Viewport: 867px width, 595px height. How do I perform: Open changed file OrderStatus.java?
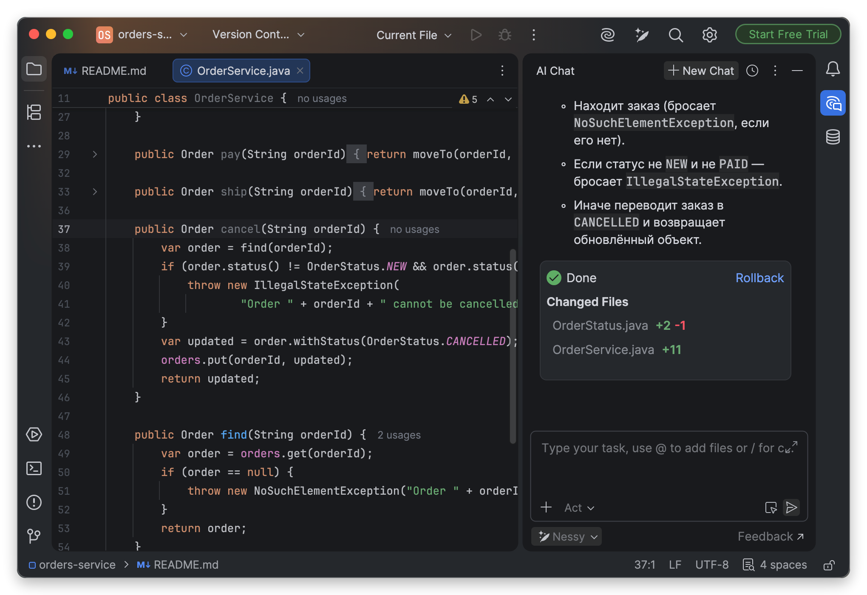tap(600, 326)
